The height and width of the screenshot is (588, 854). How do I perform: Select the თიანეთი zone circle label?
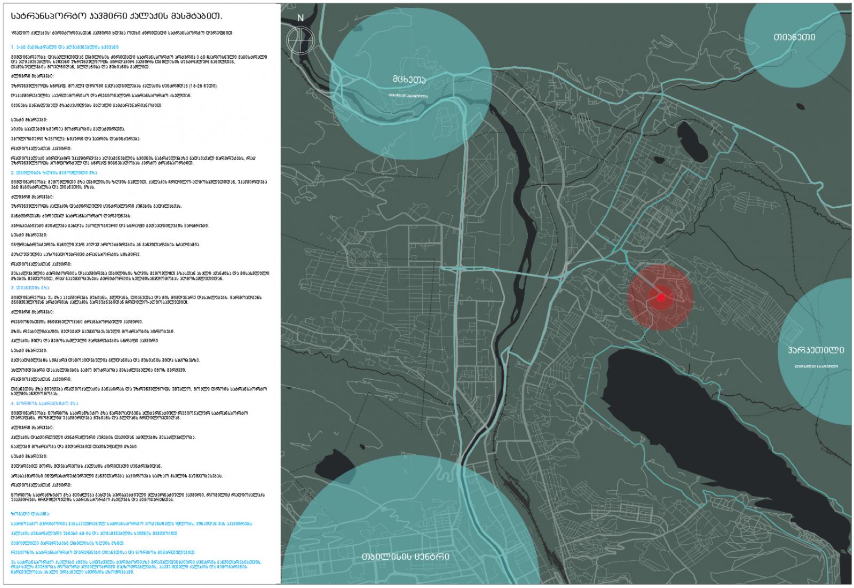[794, 37]
